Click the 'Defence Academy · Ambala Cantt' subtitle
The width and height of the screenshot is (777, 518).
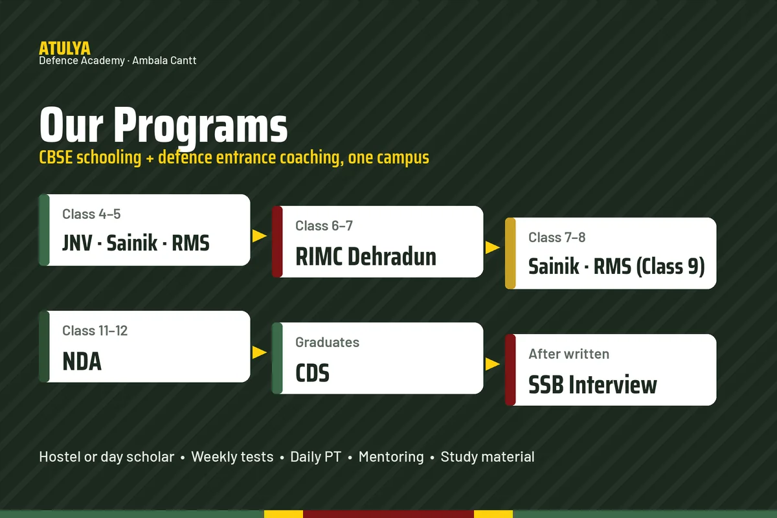coord(118,61)
